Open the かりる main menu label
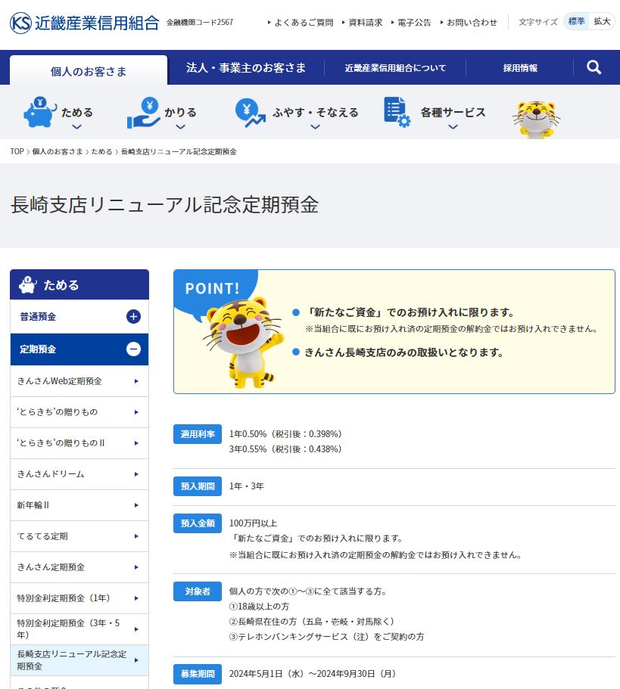Viewport: 620px width, 689px height. point(180,113)
